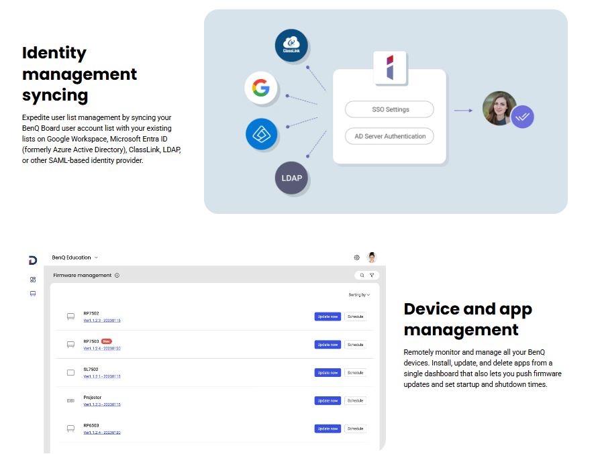Click the purple double-checkmark badge

coord(522,117)
